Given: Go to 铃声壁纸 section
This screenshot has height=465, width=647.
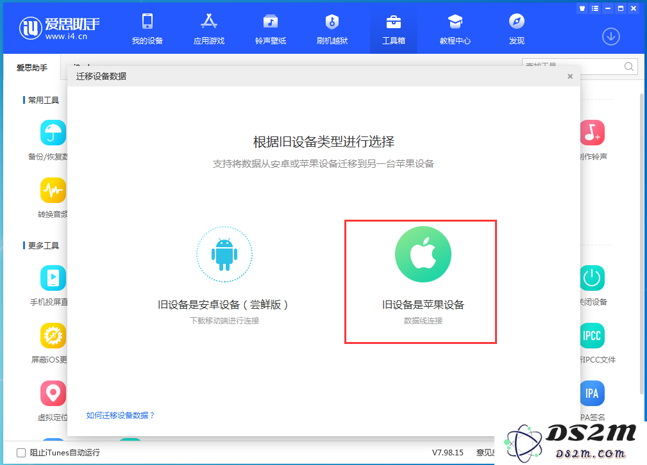Looking at the screenshot, I should click(270, 29).
